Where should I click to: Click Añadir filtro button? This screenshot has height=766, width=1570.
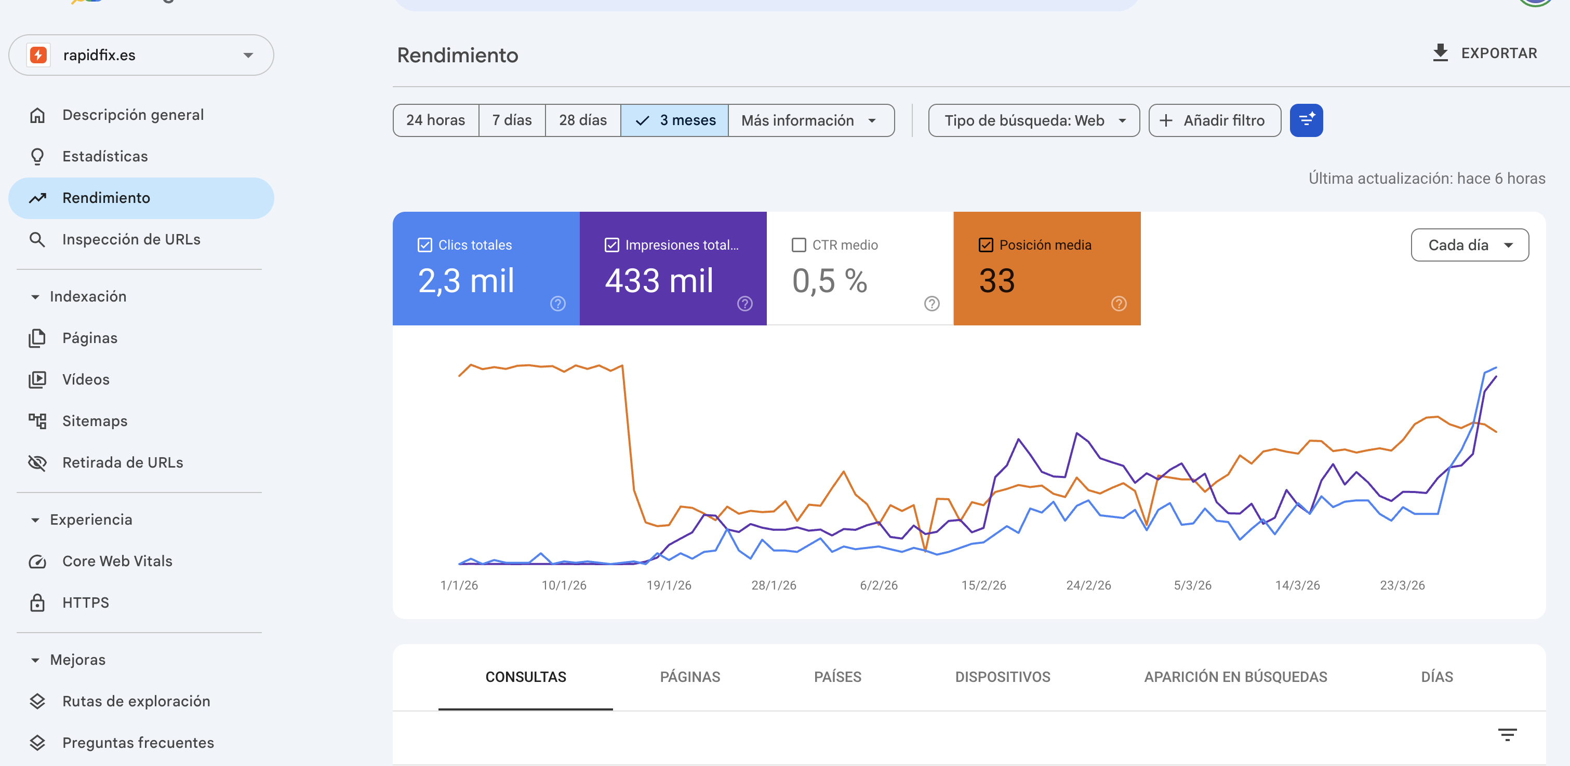tap(1214, 120)
